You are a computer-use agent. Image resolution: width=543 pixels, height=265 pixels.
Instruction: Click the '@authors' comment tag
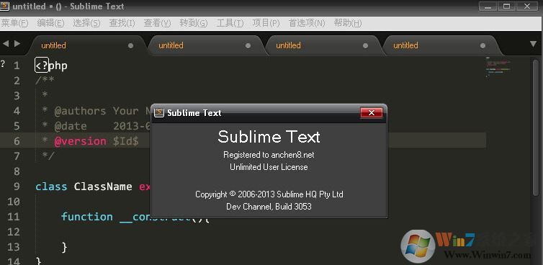pyautogui.click(x=80, y=111)
